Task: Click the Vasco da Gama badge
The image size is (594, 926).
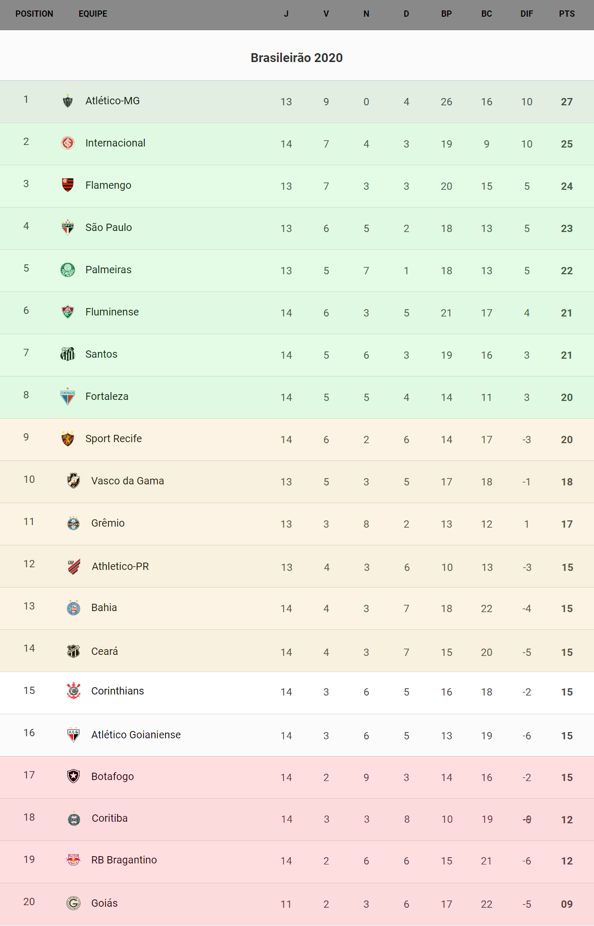Action: click(73, 481)
